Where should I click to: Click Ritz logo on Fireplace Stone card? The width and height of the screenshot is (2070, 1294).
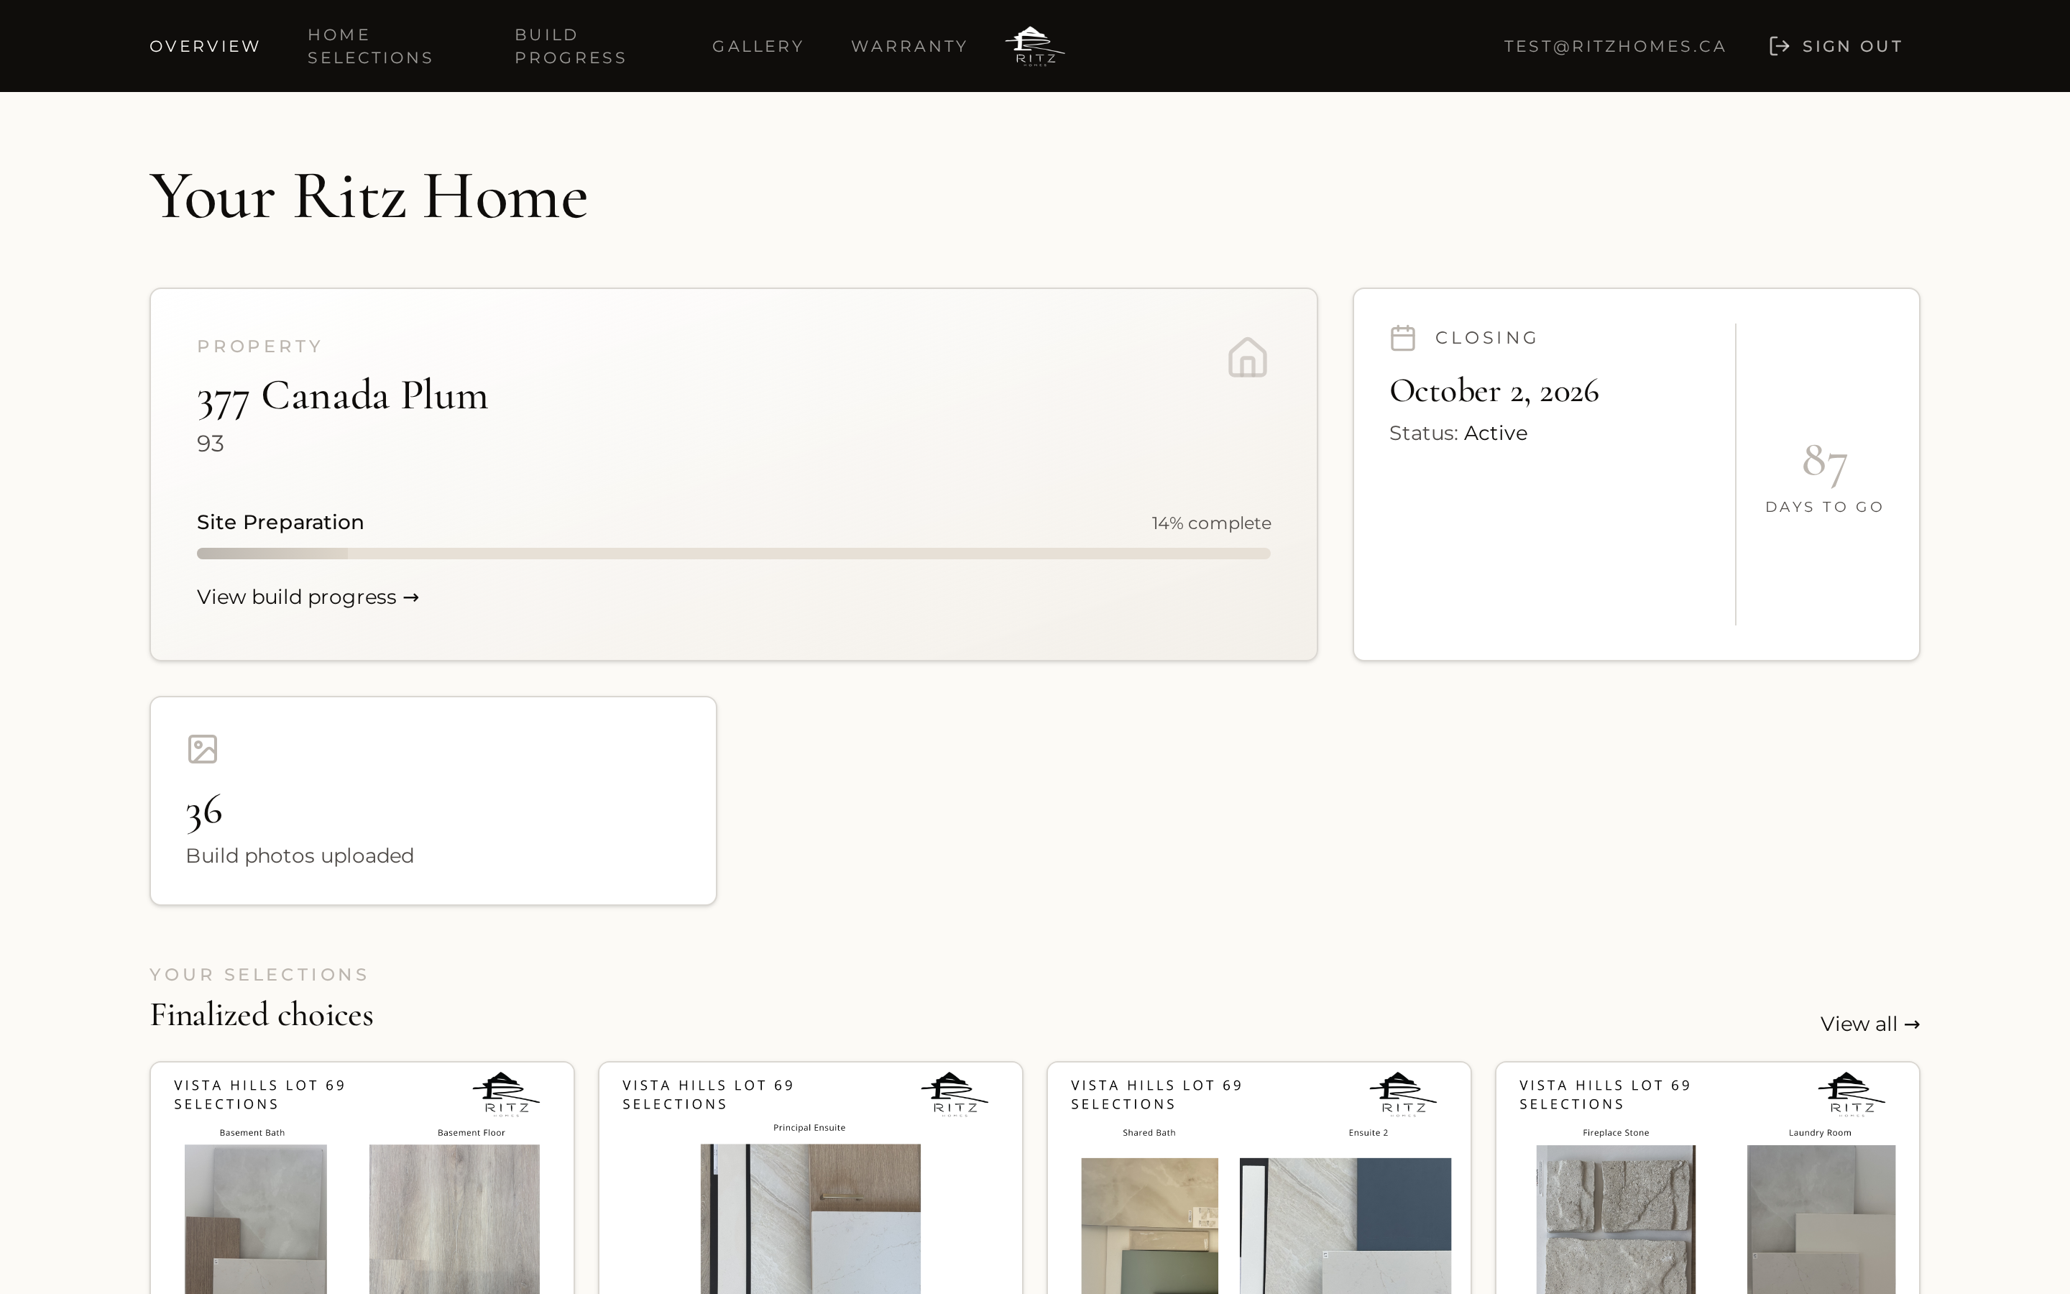pyautogui.click(x=1851, y=1093)
